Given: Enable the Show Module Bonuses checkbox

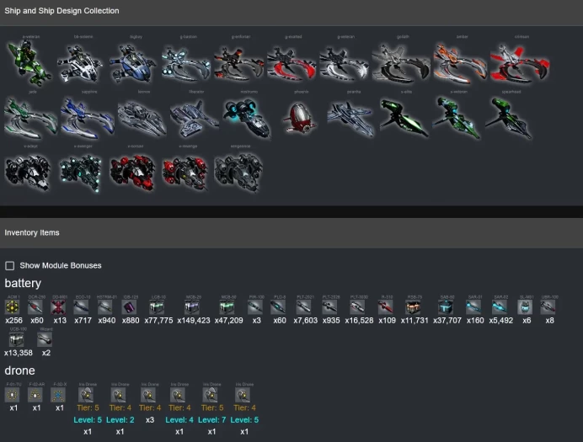Looking at the screenshot, I should click(9, 265).
